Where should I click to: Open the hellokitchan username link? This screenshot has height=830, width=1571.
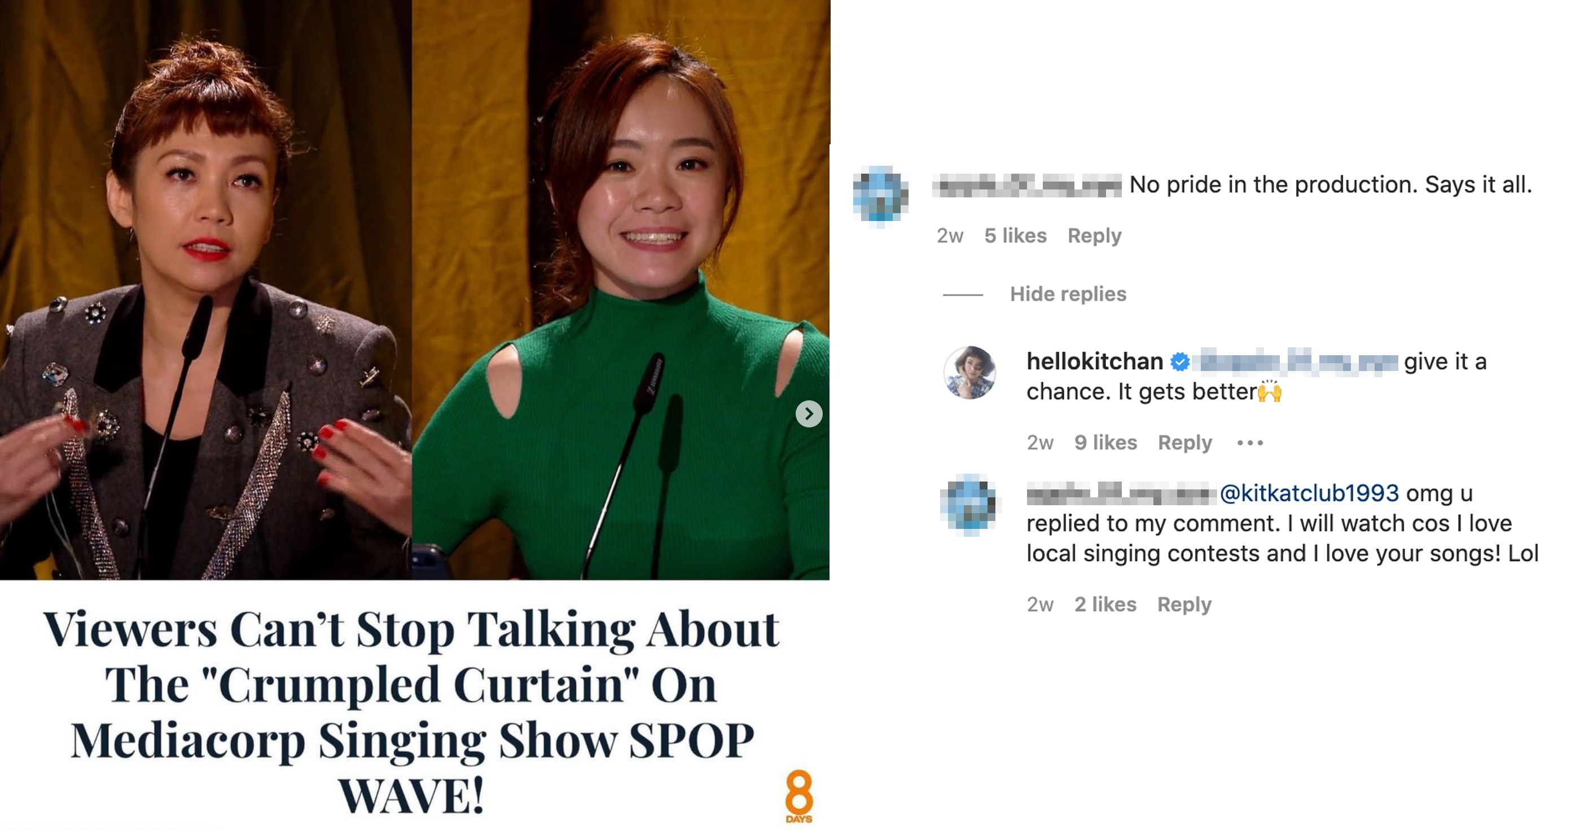click(x=1095, y=361)
